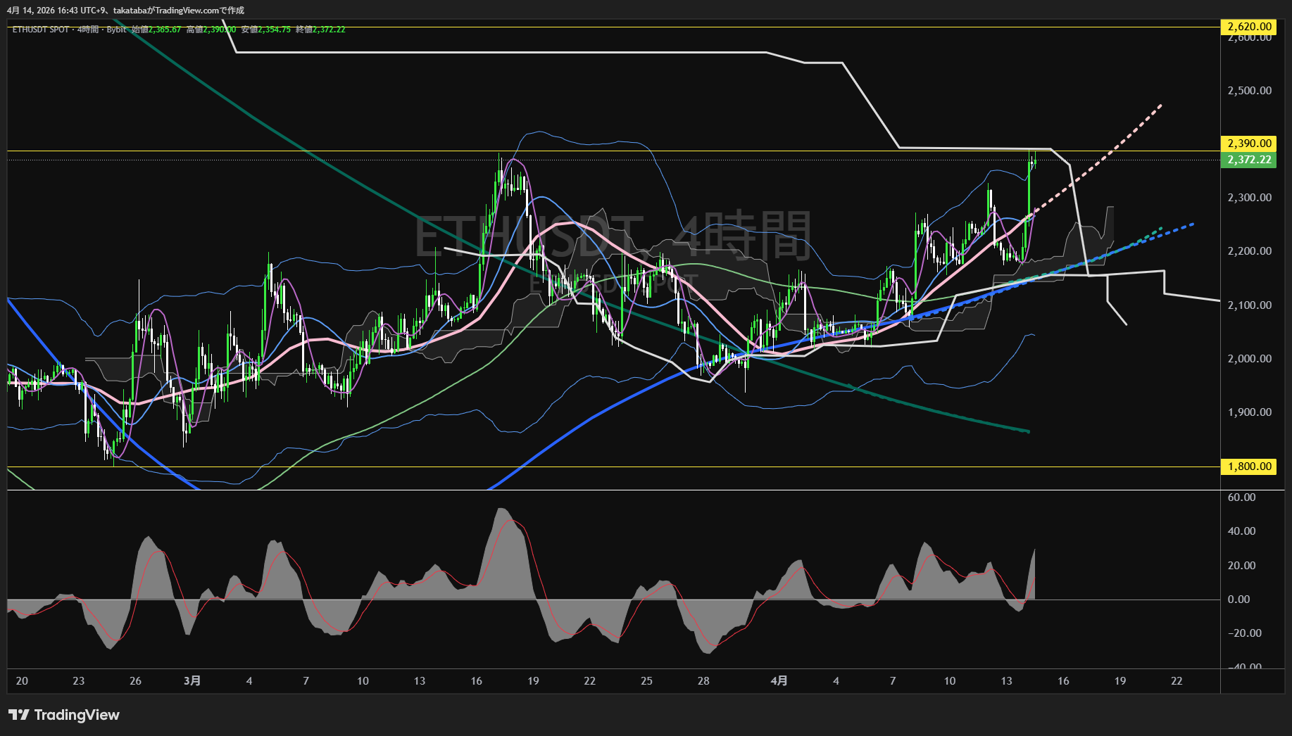The image size is (1292, 736).
Task: Click the 1,800.00 yellow price label
Action: [1248, 467]
